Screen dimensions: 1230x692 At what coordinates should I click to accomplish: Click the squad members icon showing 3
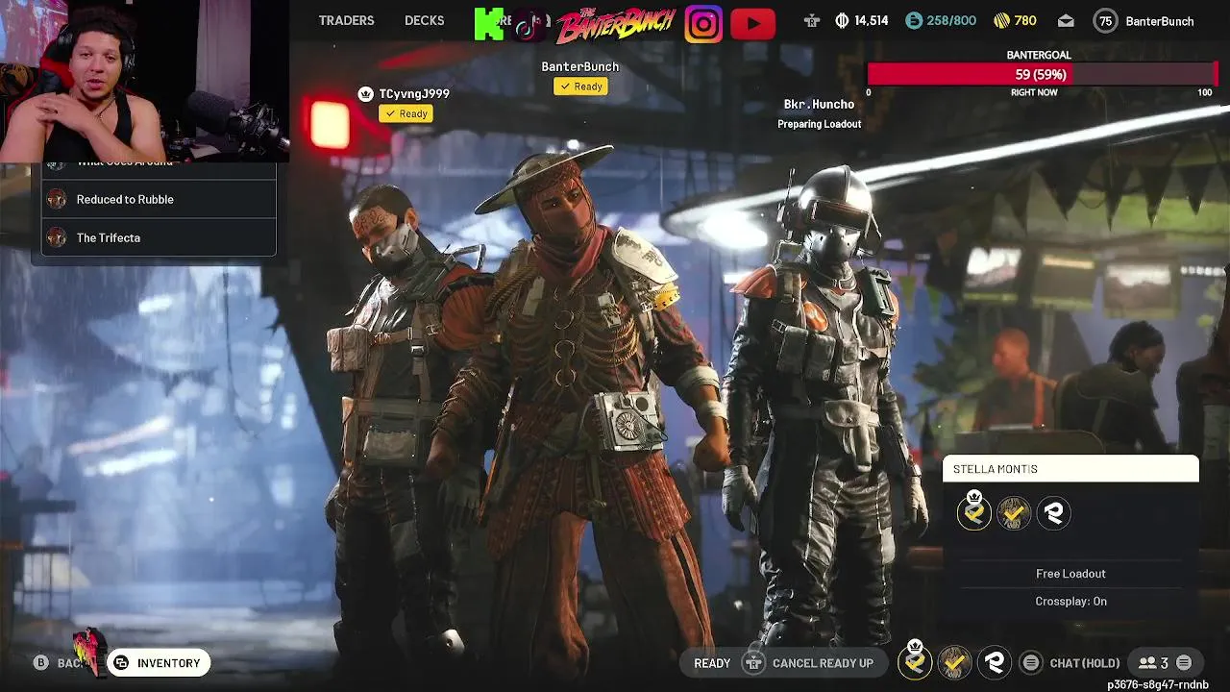point(1153,663)
